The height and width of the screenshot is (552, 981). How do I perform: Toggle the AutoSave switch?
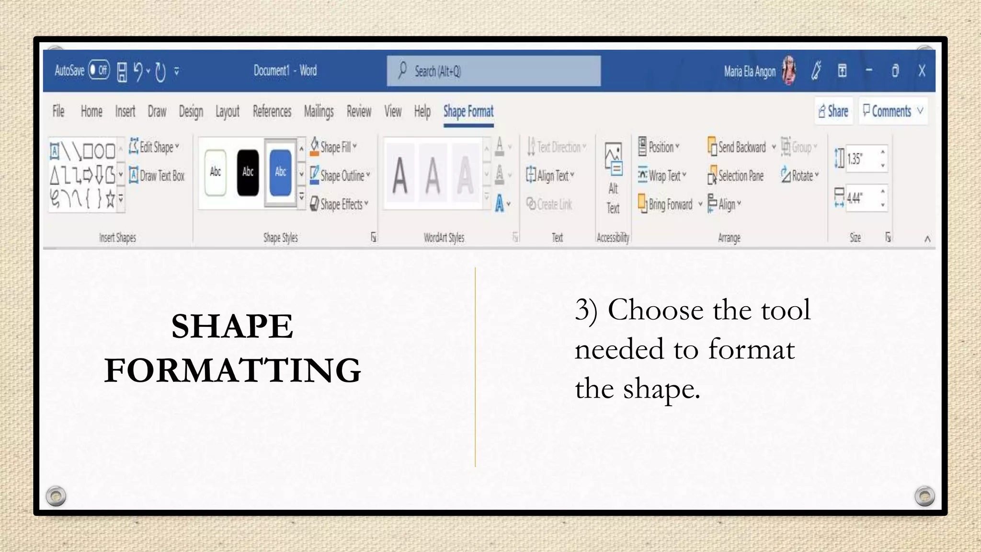99,71
